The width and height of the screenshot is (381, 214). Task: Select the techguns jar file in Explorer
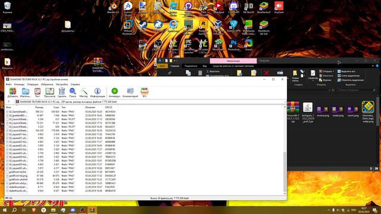pos(308,112)
